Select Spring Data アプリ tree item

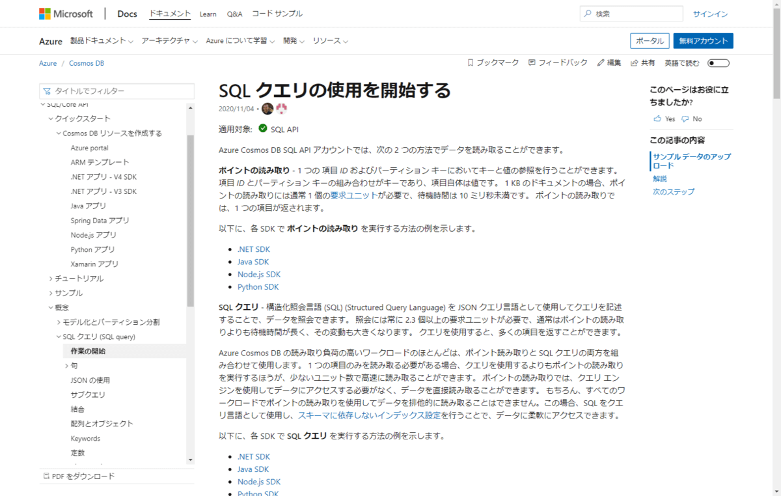[x=100, y=221]
